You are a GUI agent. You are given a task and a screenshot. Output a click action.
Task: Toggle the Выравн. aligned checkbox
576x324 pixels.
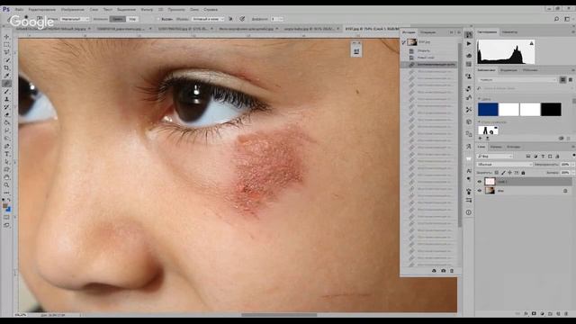[159, 19]
